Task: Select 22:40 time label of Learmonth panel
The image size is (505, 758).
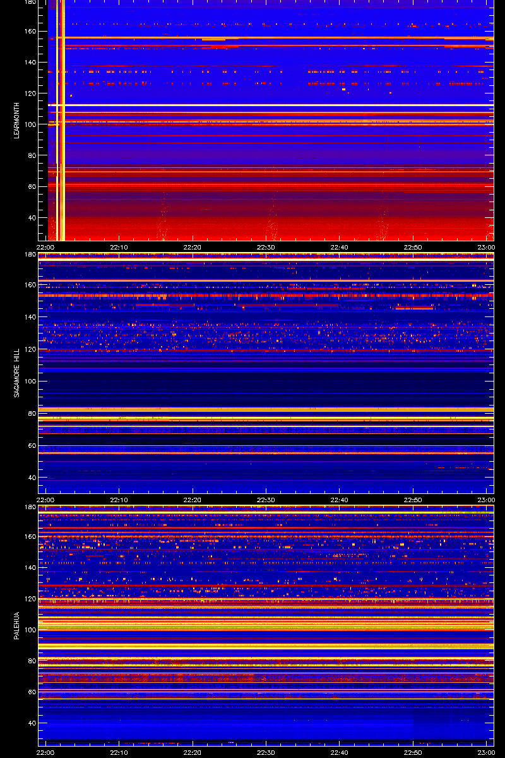Action: [x=340, y=247]
